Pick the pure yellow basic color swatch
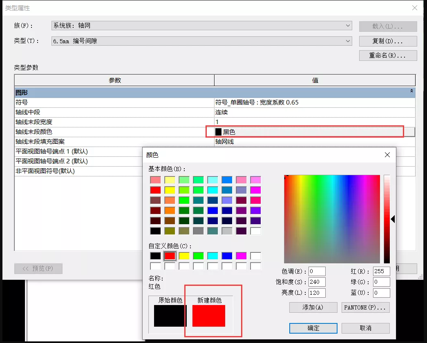Screen dimensions: 427x343 pyautogui.click(x=170, y=190)
